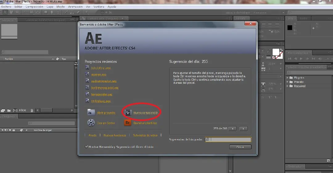Open the Composición menu
This screenshot has height=173, width=333.
pos(34,6)
